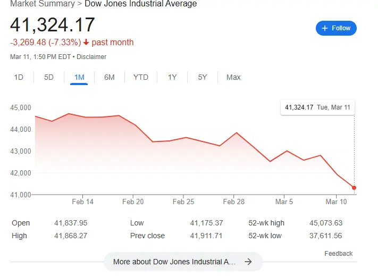Display the 1Y chart range

coord(172,77)
